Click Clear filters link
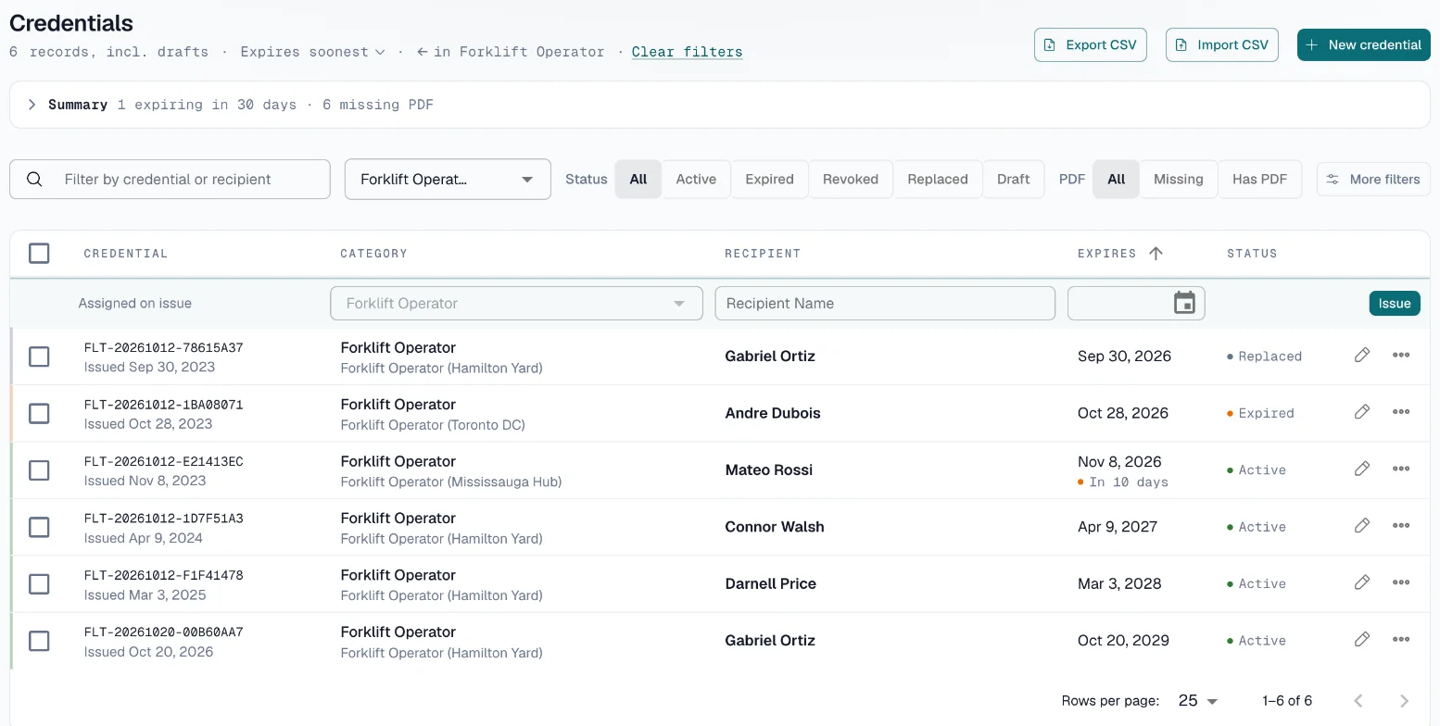 point(687,52)
